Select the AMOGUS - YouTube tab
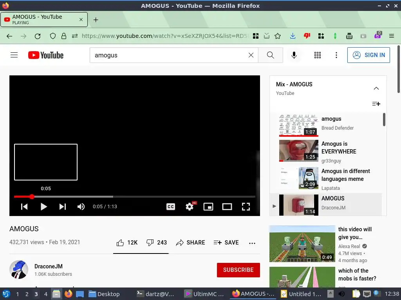This screenshot has width=401, height=300. tap(44, 20)
